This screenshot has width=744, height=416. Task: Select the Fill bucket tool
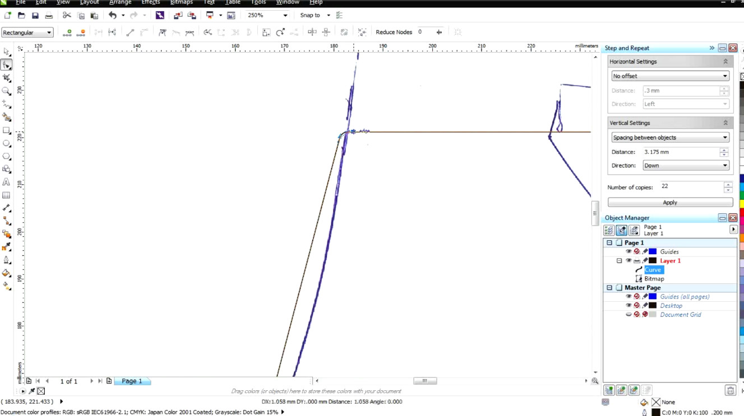tap(7, 273)
